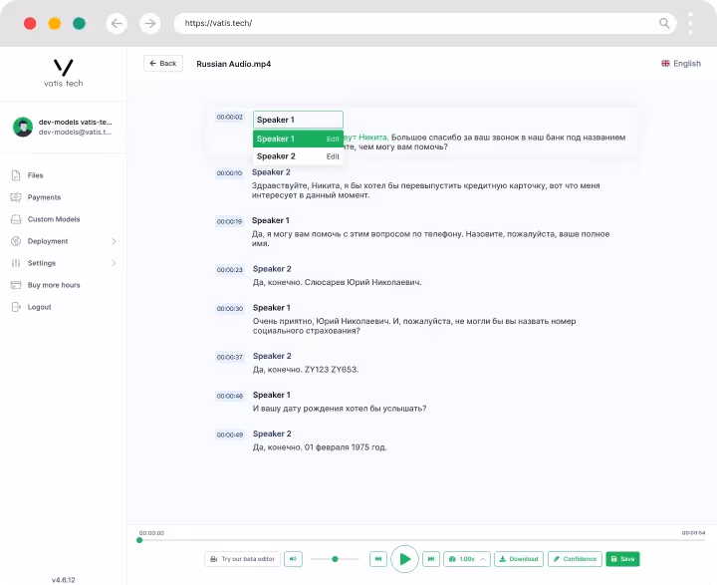Click the Settings sliders icon
The height and width of the screenshot is (585, 717).
click(16, 263)
